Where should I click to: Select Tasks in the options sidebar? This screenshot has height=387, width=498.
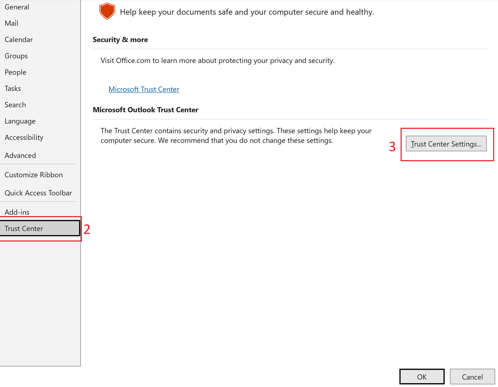coord(13,88)
